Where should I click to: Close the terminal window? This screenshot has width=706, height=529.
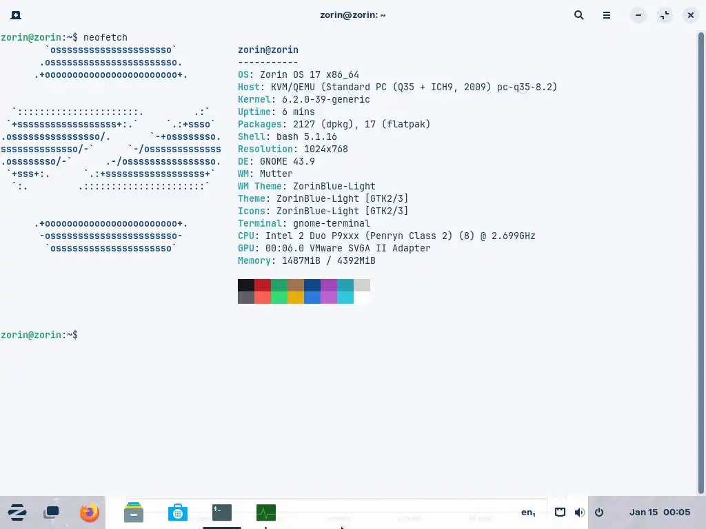[691, 15]
